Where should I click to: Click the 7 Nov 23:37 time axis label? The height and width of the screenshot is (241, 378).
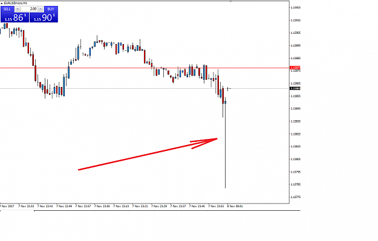coord(178,207)
